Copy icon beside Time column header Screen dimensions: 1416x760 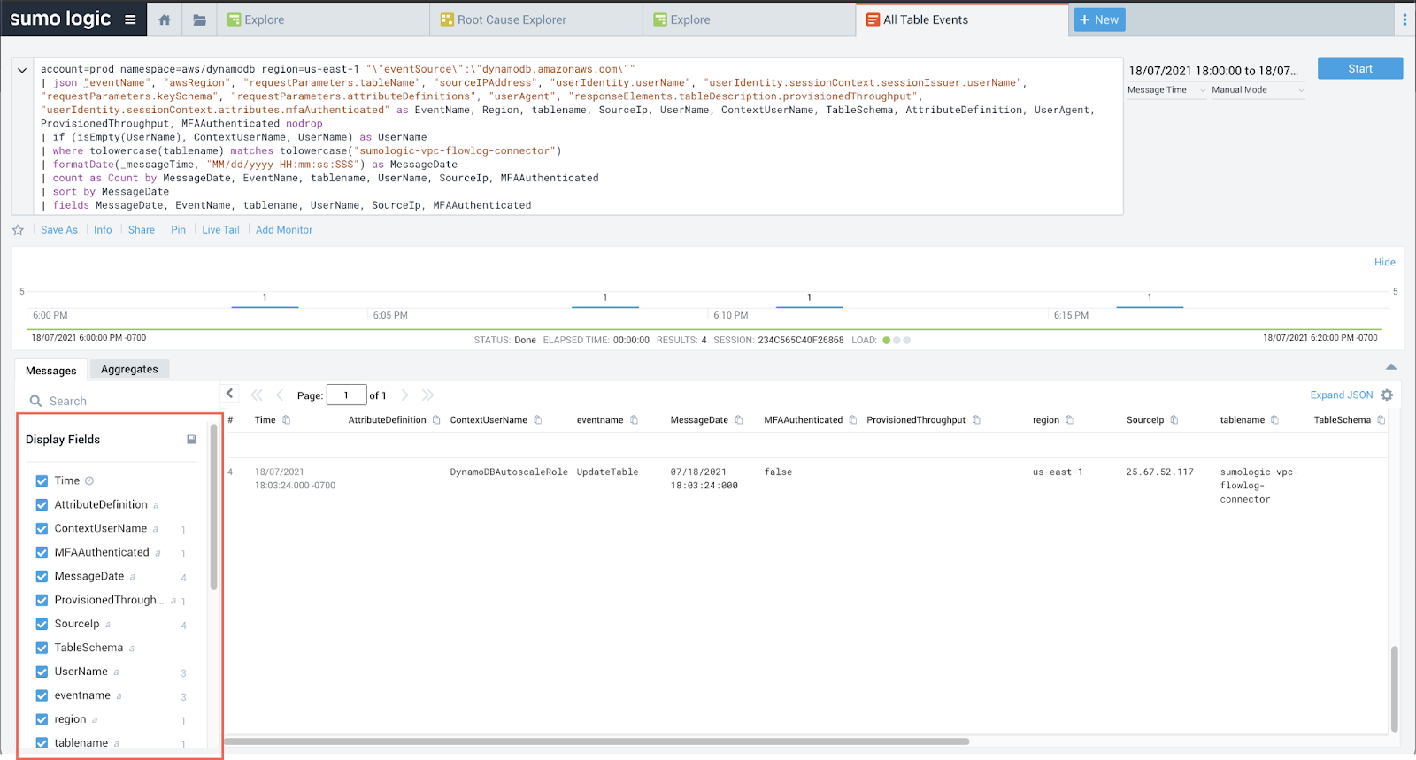[287, 420]
